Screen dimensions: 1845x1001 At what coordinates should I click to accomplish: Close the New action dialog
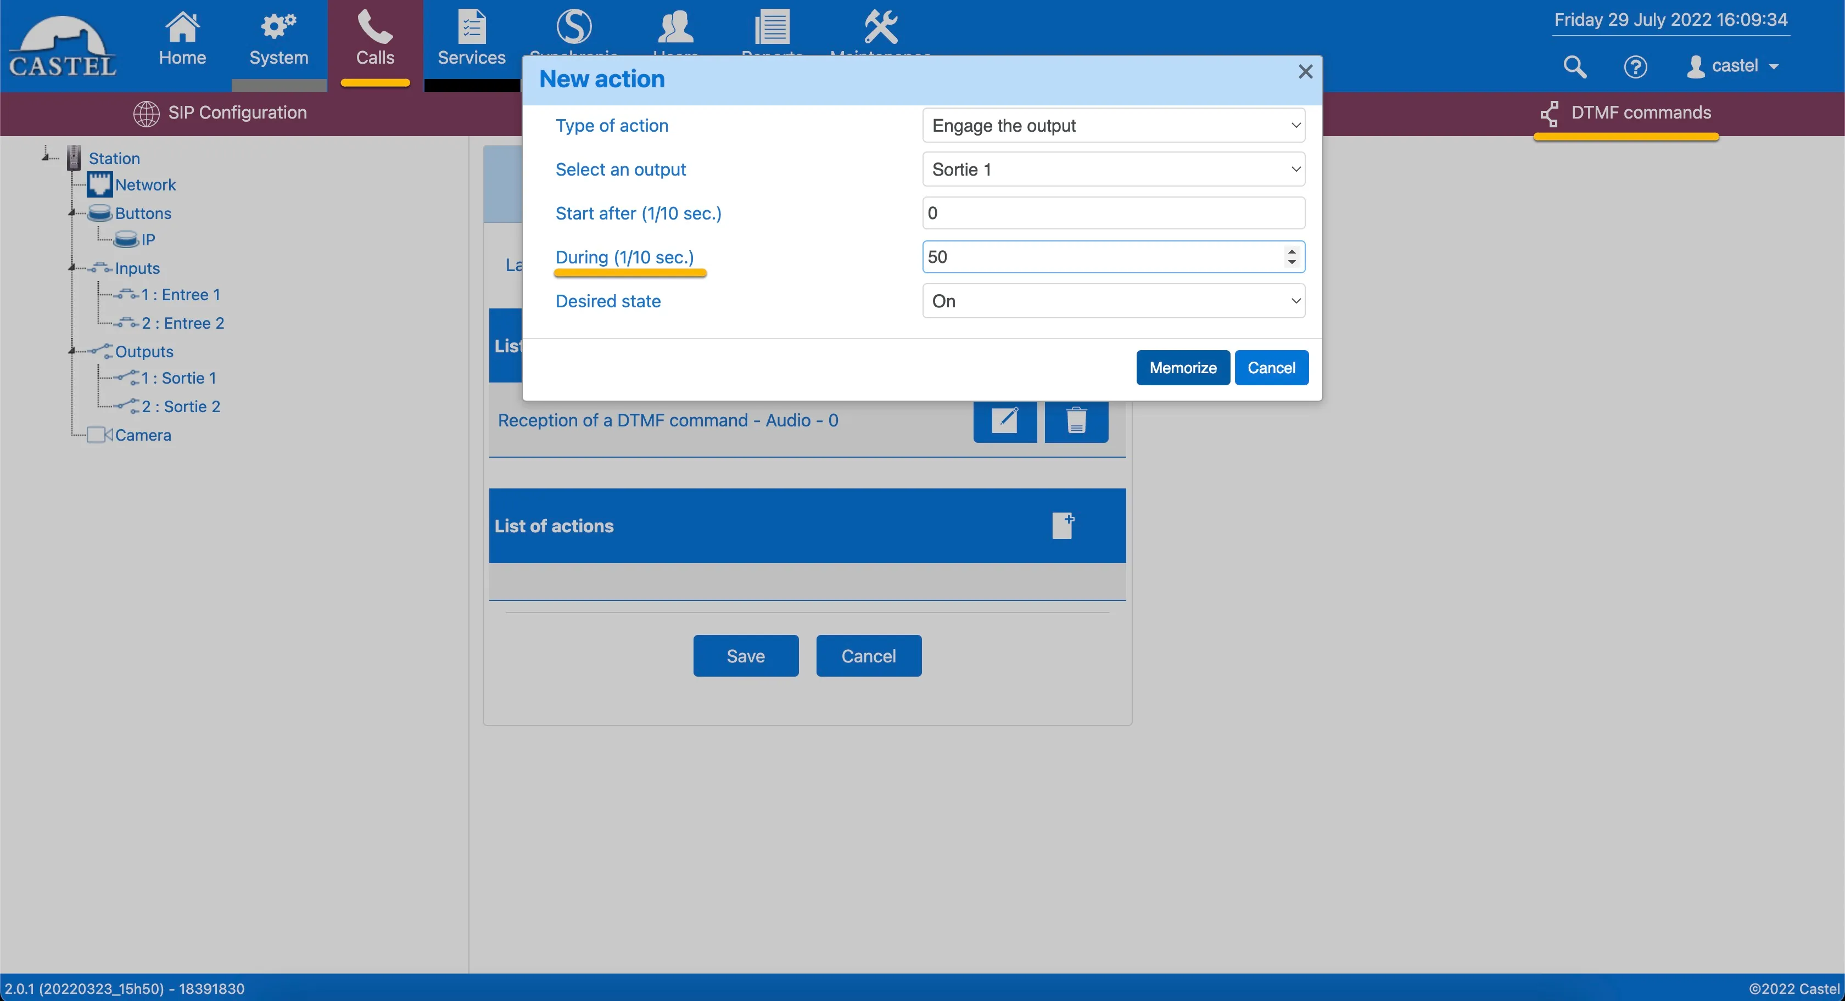[x=1305, y=71]
